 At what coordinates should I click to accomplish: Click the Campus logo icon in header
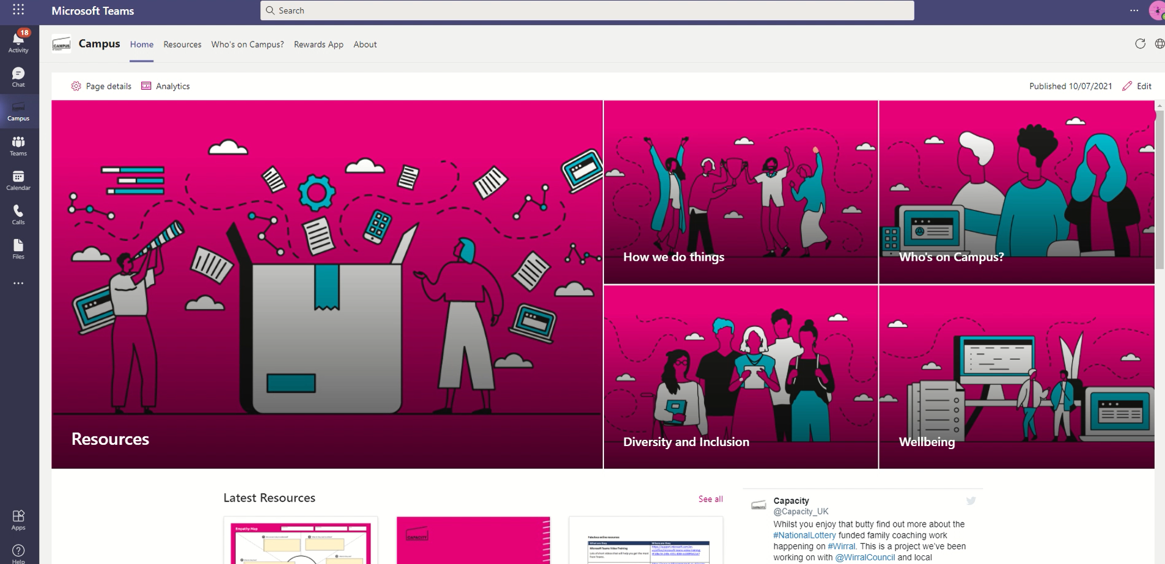pos(62,44)
